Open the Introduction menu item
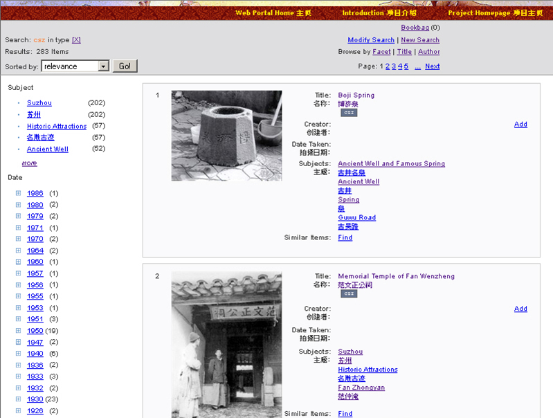553x418 pixels. tap(379, 13)
